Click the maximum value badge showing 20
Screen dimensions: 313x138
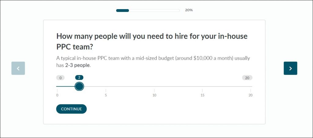point(247,78)
